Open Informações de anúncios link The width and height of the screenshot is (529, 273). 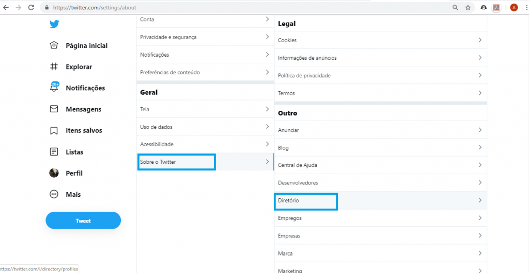(x=381, y=58)
